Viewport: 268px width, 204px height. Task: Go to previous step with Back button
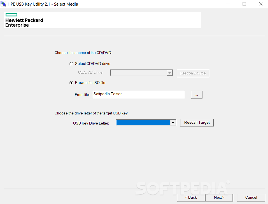tap(191, 198)
